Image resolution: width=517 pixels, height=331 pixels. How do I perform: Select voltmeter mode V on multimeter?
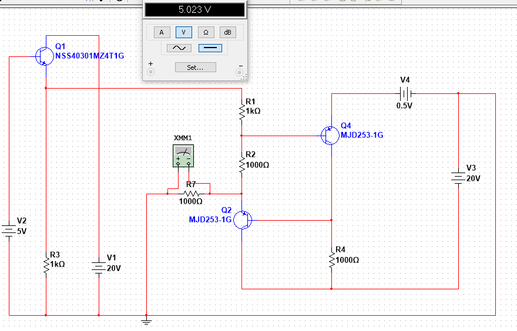[x=184, y=32]
